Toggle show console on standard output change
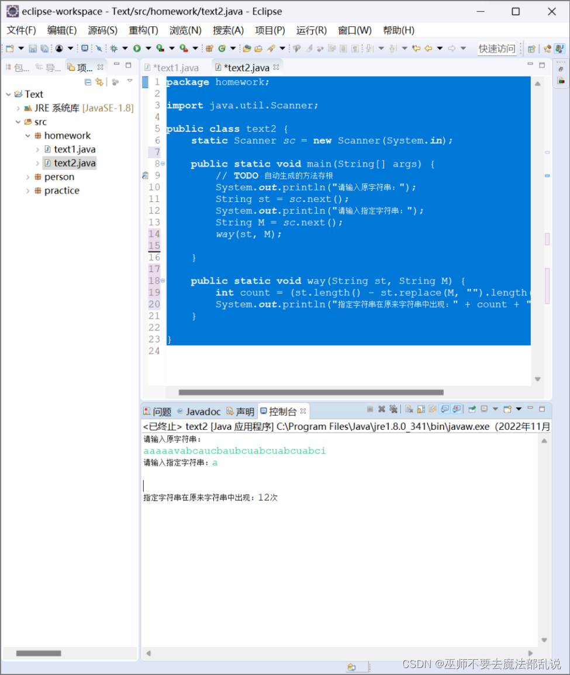The width and height of the screenshot is (570, 675). click(x=444, y=409)
